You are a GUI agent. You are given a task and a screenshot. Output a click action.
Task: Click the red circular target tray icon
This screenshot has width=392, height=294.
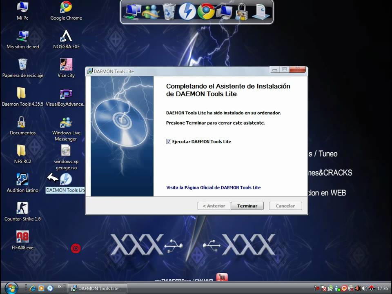[x=344, y=288]
